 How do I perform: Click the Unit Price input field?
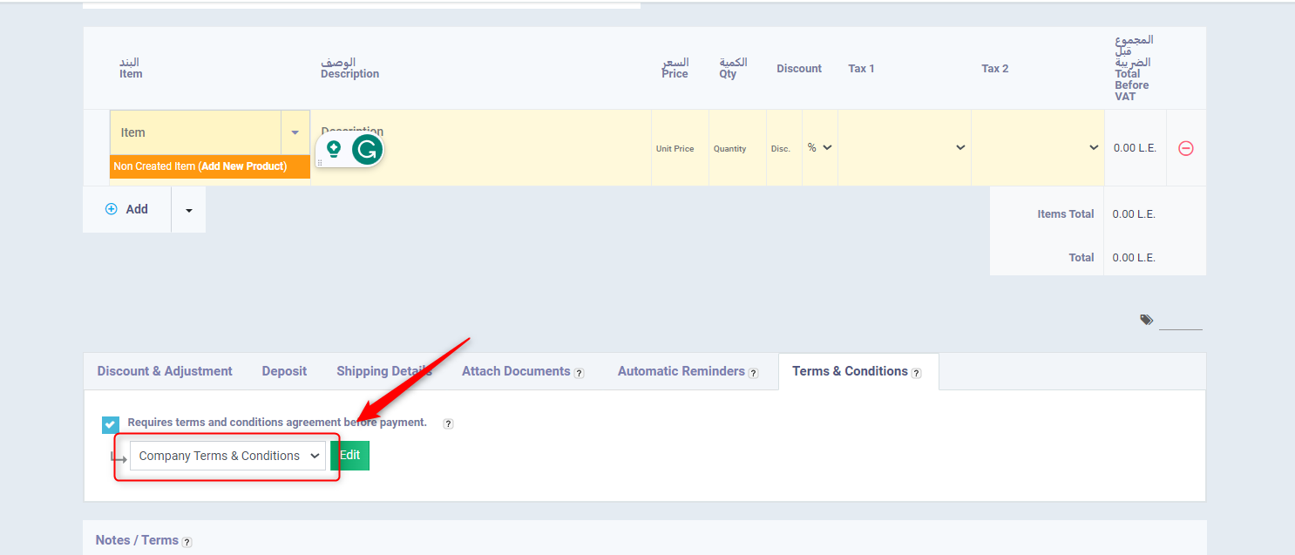pyautogui.click(x=679, y=148)
